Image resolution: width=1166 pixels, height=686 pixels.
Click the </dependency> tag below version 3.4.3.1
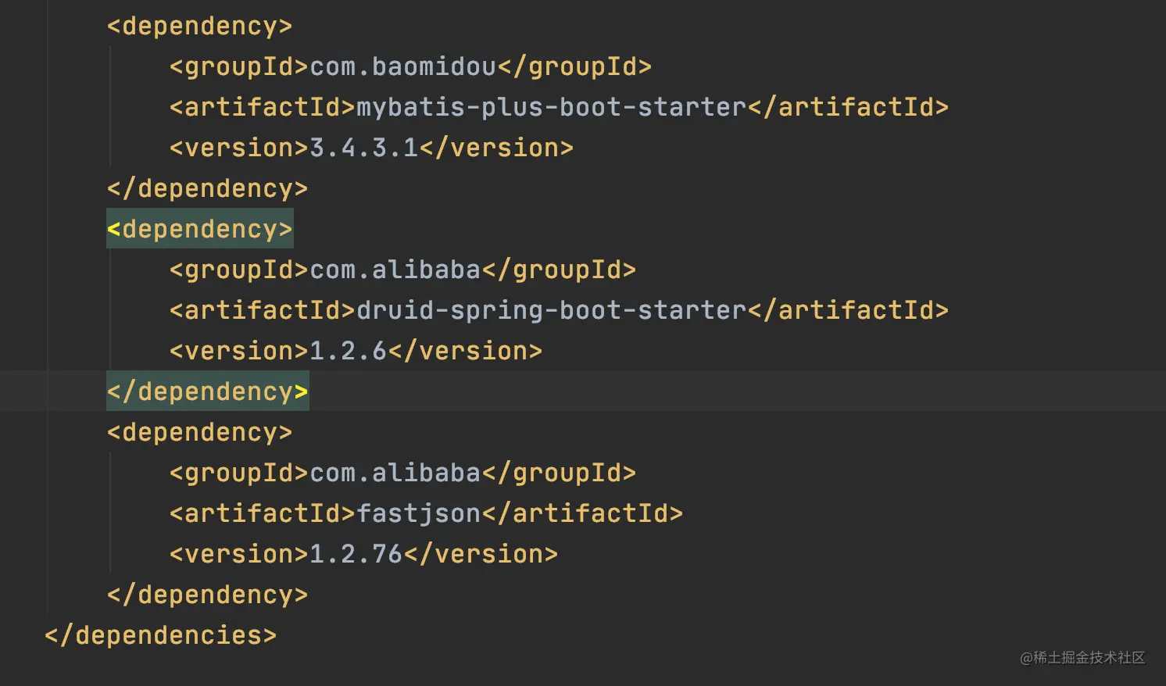tap(208, 188)
